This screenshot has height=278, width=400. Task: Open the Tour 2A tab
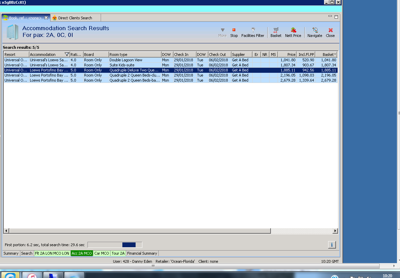coord(118,253)
